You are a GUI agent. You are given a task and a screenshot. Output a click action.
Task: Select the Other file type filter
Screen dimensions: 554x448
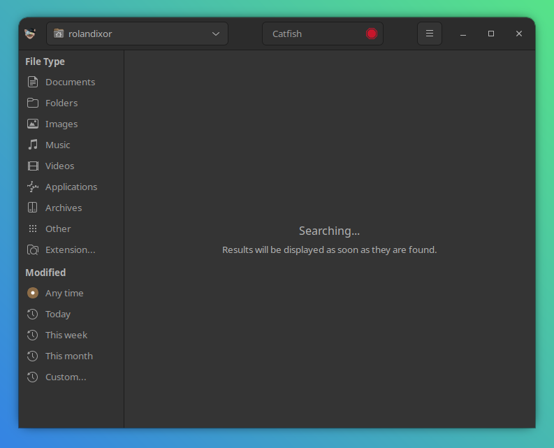[x=57, y=229]
